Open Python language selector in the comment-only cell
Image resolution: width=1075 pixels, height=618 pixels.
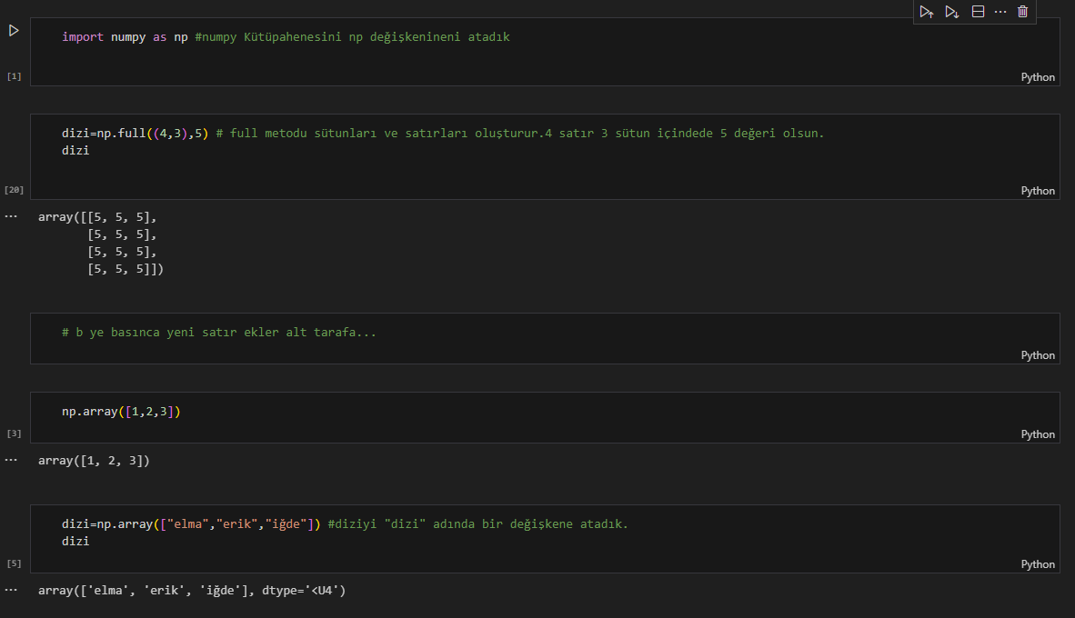pyautogui.click(x=1038, y=355)
